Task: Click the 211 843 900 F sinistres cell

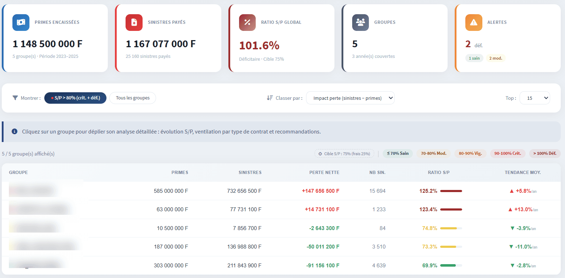Action: tap(244, 266)
